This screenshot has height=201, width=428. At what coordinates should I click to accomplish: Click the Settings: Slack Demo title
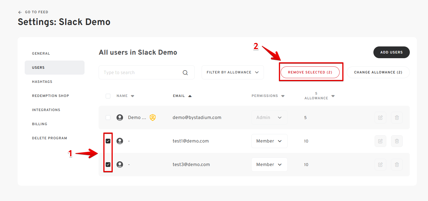tap(64, 22)
